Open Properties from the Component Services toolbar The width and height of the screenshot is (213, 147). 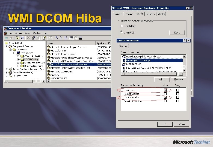(x=33, y=38)
